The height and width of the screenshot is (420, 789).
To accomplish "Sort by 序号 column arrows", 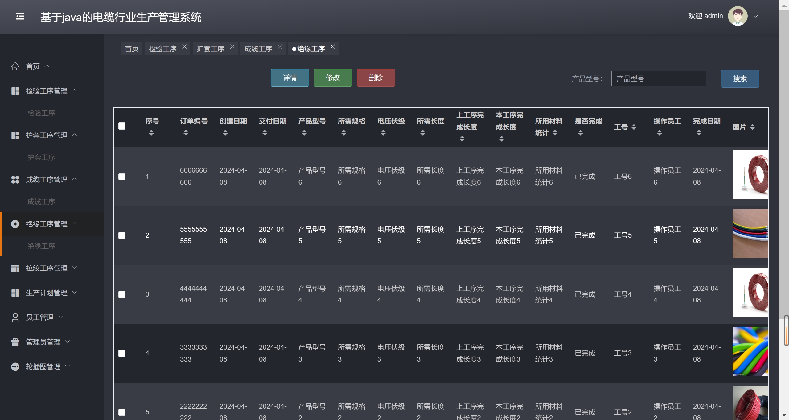I will (151, 133).
